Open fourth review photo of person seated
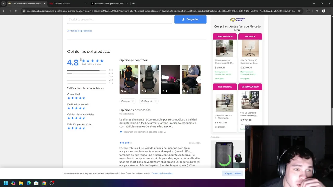This screenshot has height=187, width=333. point(191,79)
